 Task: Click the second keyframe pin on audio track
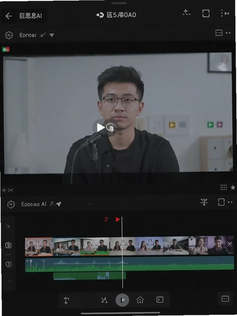[43, 264]
